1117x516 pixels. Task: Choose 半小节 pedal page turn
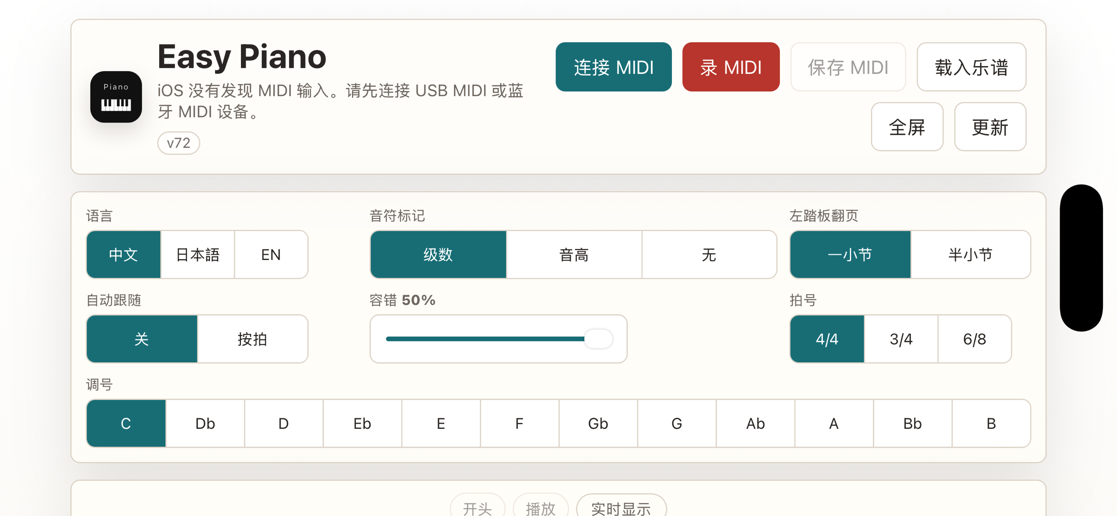point(970,255)
